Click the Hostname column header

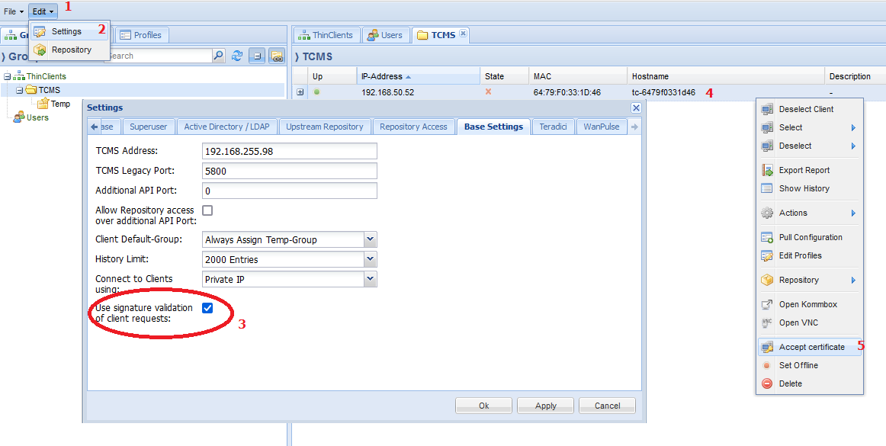click(726, 76)
